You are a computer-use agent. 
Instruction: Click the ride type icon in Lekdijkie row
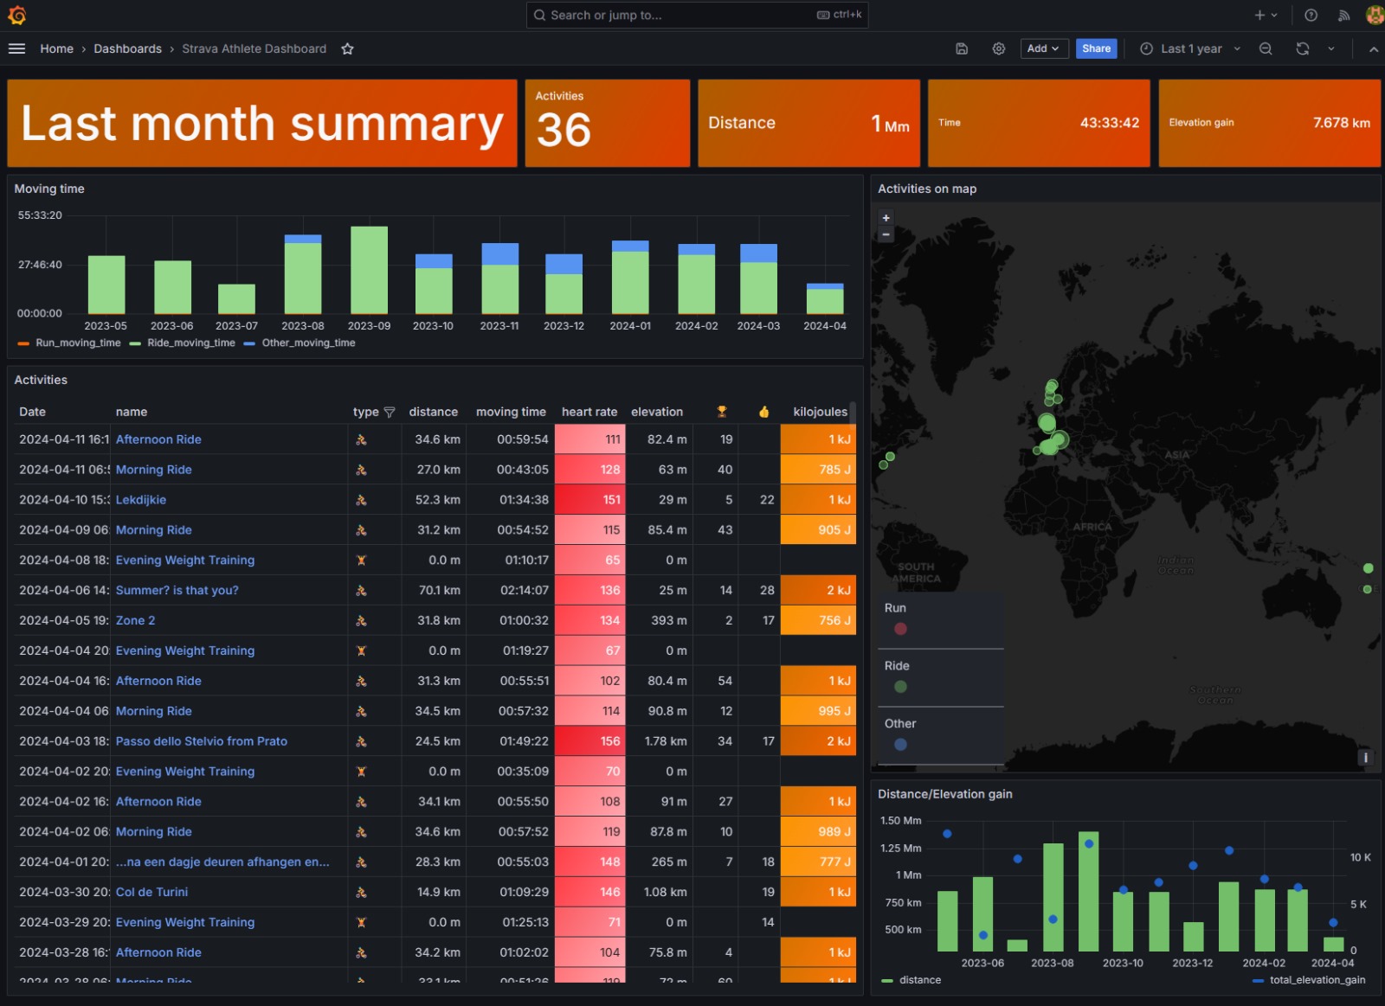pyautogui.click(x=361, y=500)
